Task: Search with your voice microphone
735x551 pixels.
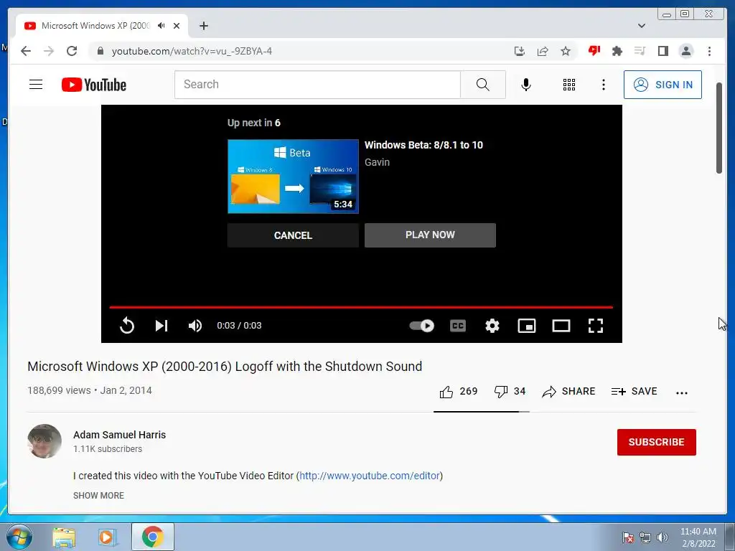Action: pos(526,85)
